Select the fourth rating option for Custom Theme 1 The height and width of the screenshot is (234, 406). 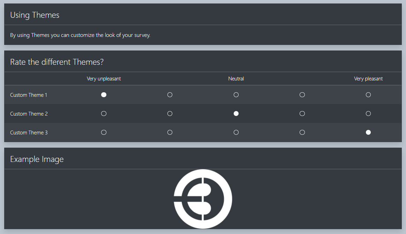tap(302, 94)
